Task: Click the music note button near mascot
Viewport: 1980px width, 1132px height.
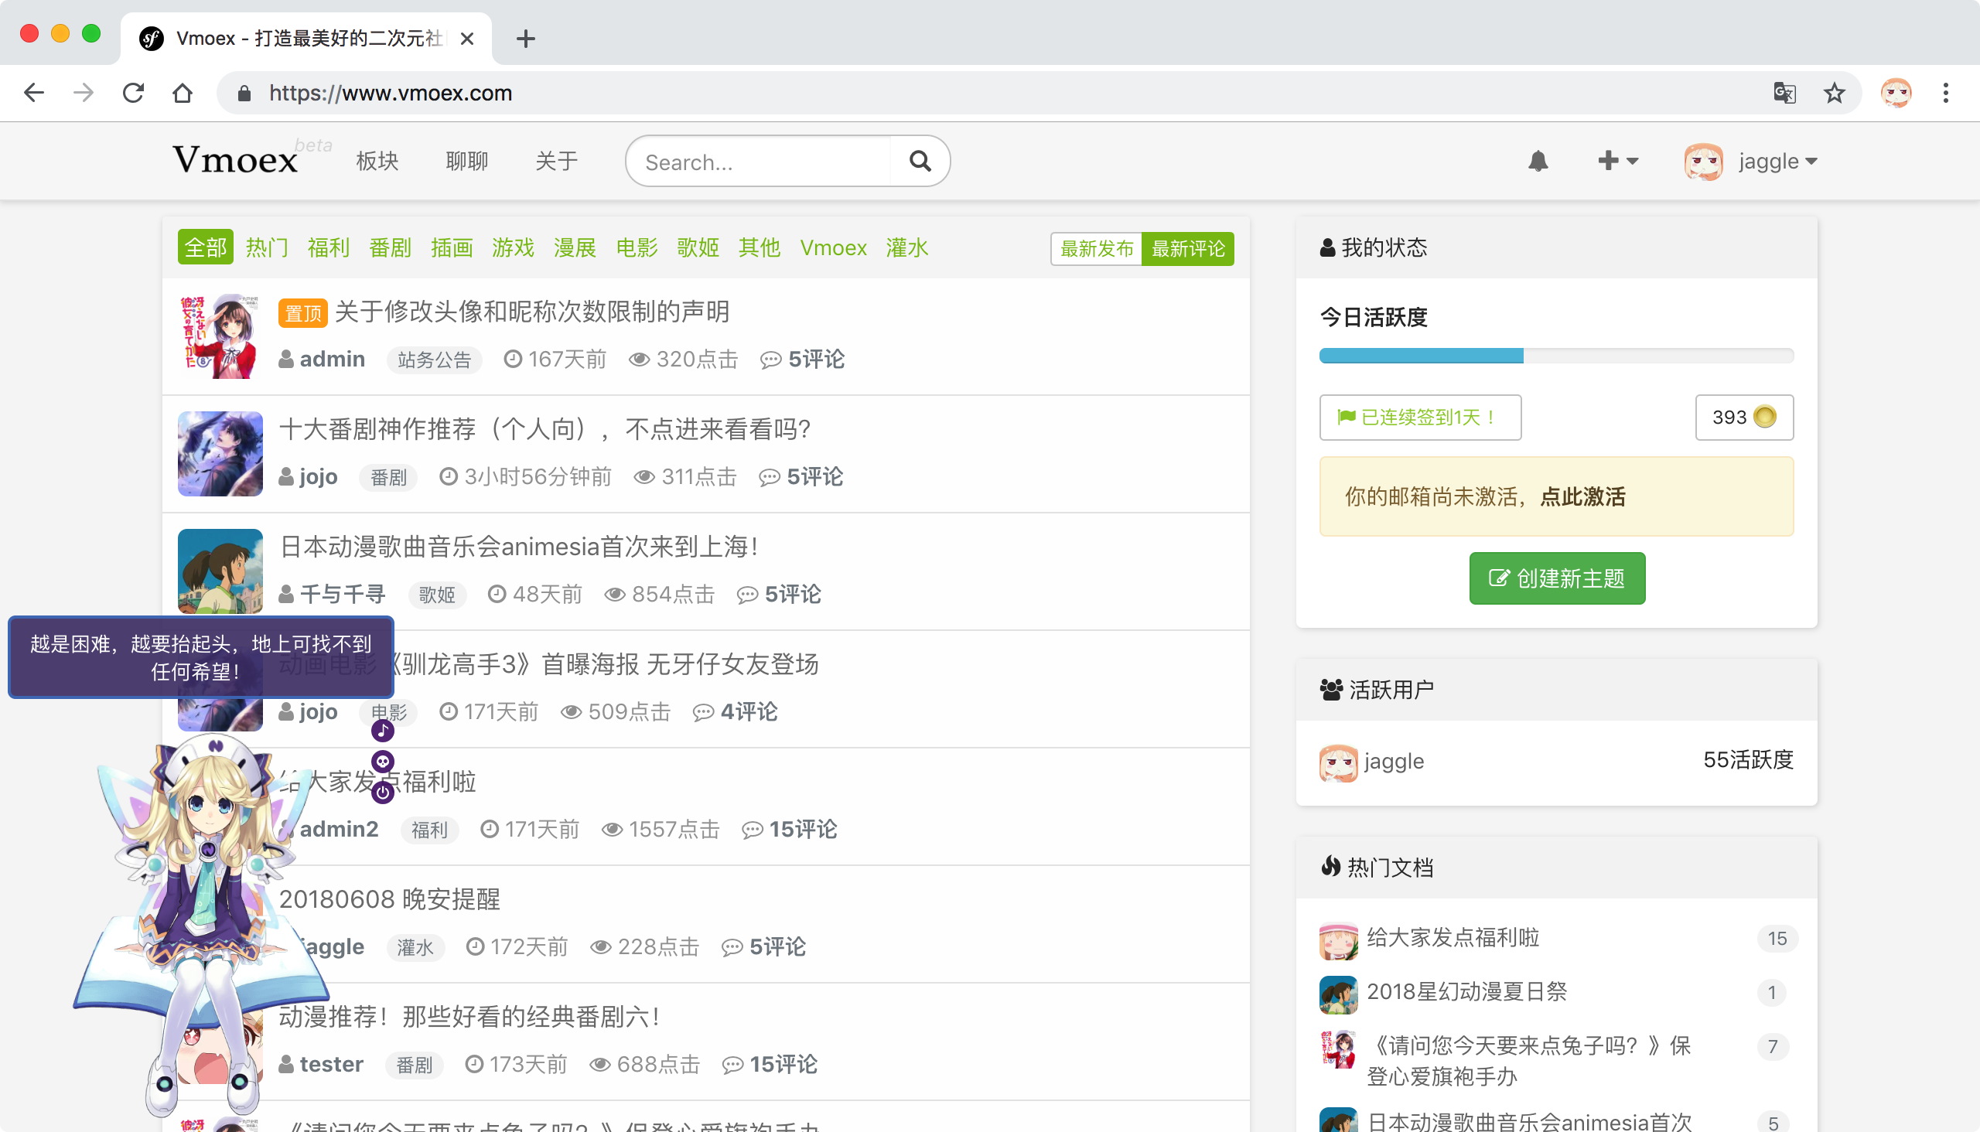Action: pyautogui.click(x=382, y=731)
